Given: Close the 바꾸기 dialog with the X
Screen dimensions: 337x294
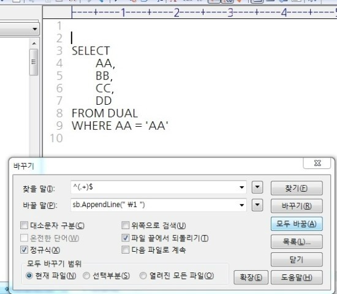Looking at the screenshot, I should coord(317,163).
